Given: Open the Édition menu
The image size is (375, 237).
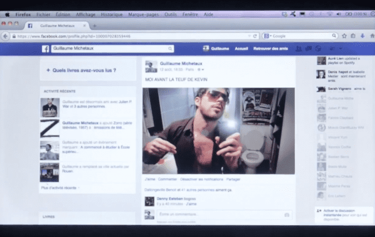Looking at the screenshot, I should (x=63, y=14).
